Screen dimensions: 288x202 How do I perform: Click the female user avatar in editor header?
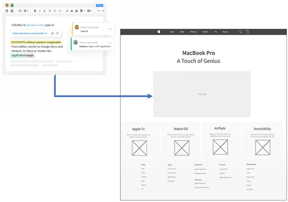[12, 5]
